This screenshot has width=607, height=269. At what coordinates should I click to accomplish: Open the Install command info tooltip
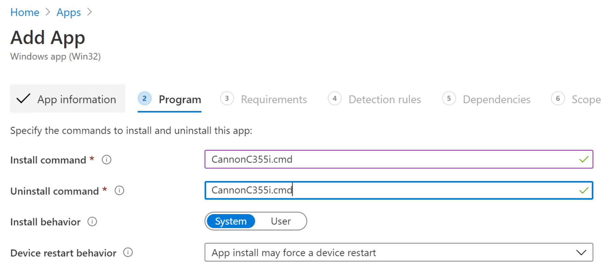(106, 159)
